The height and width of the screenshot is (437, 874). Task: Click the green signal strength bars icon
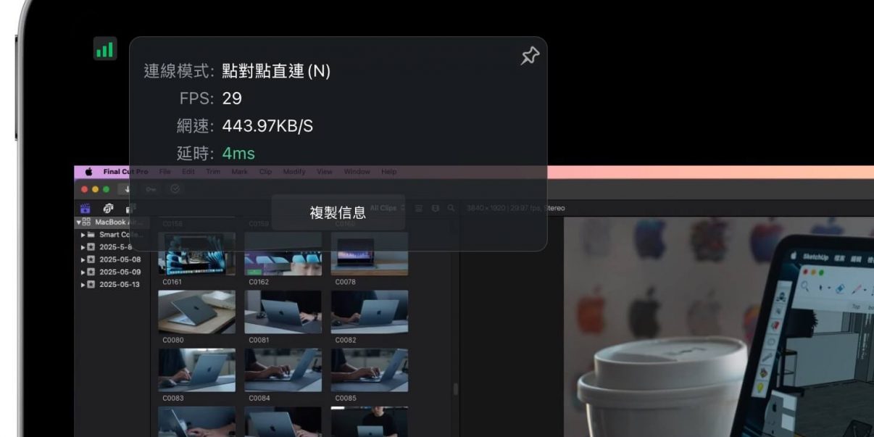[x=105, y=49]
